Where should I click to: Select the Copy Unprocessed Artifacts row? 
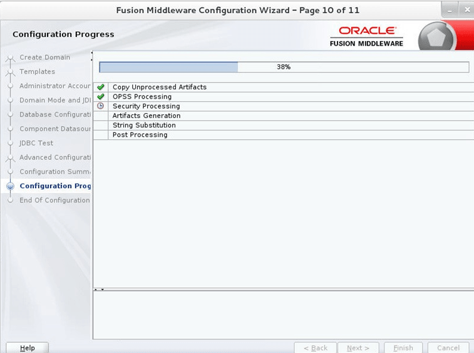pos(284,87)
